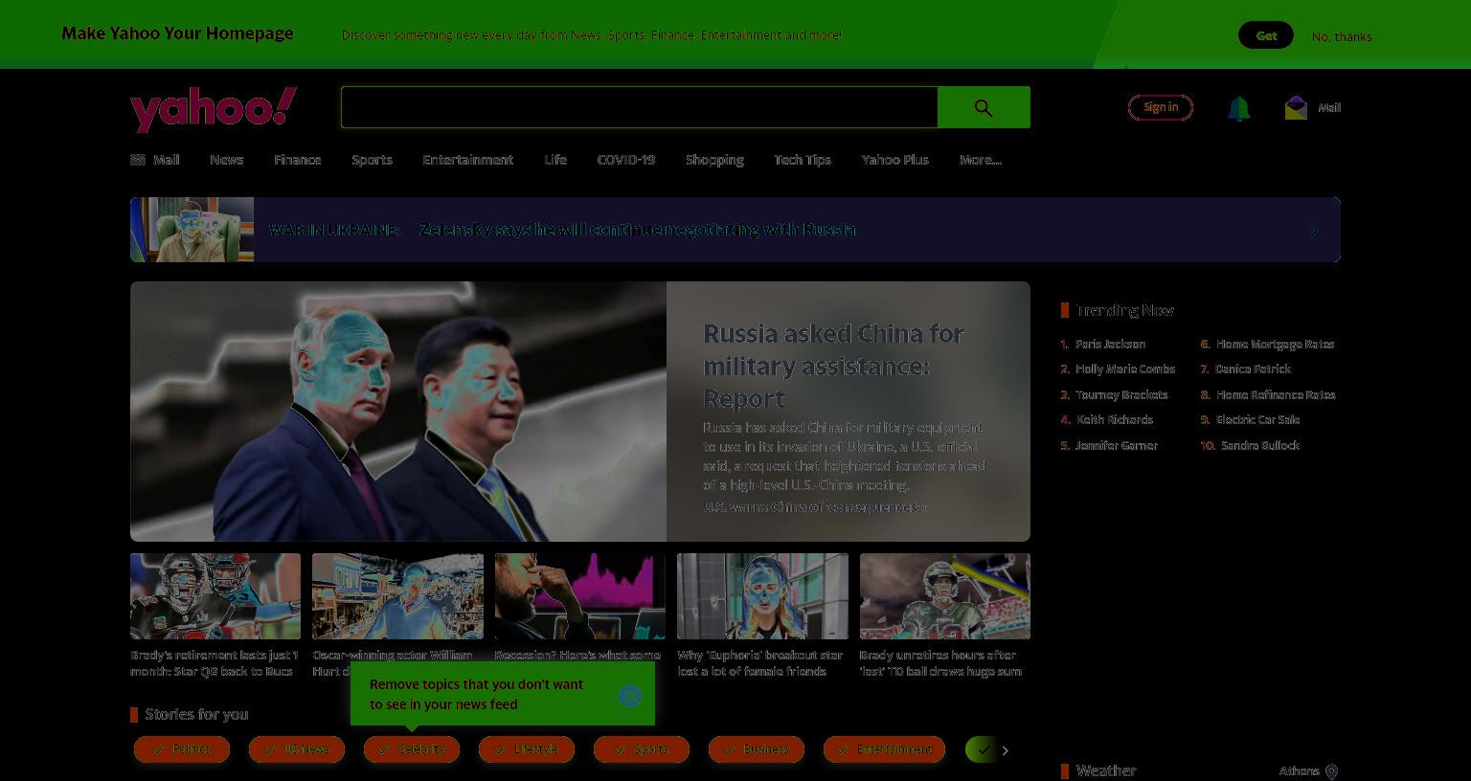Click trending topic Home Refinance Rates
The height and width of the screenshot is (781, 1471).
tap(1276, 394)
